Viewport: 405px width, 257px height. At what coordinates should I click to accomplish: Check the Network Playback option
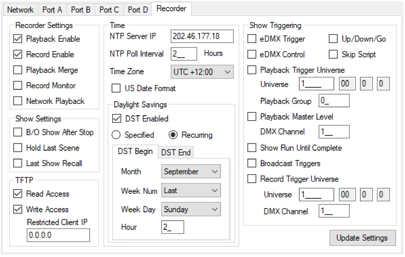pyautogui.click(x=18, y=101)
